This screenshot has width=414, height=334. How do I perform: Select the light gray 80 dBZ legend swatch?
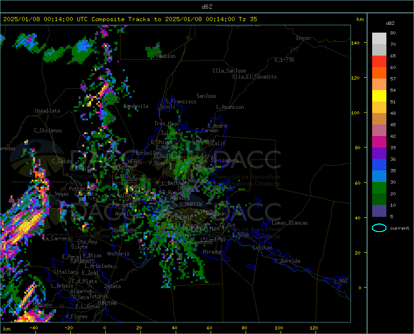tap(379, 39)
